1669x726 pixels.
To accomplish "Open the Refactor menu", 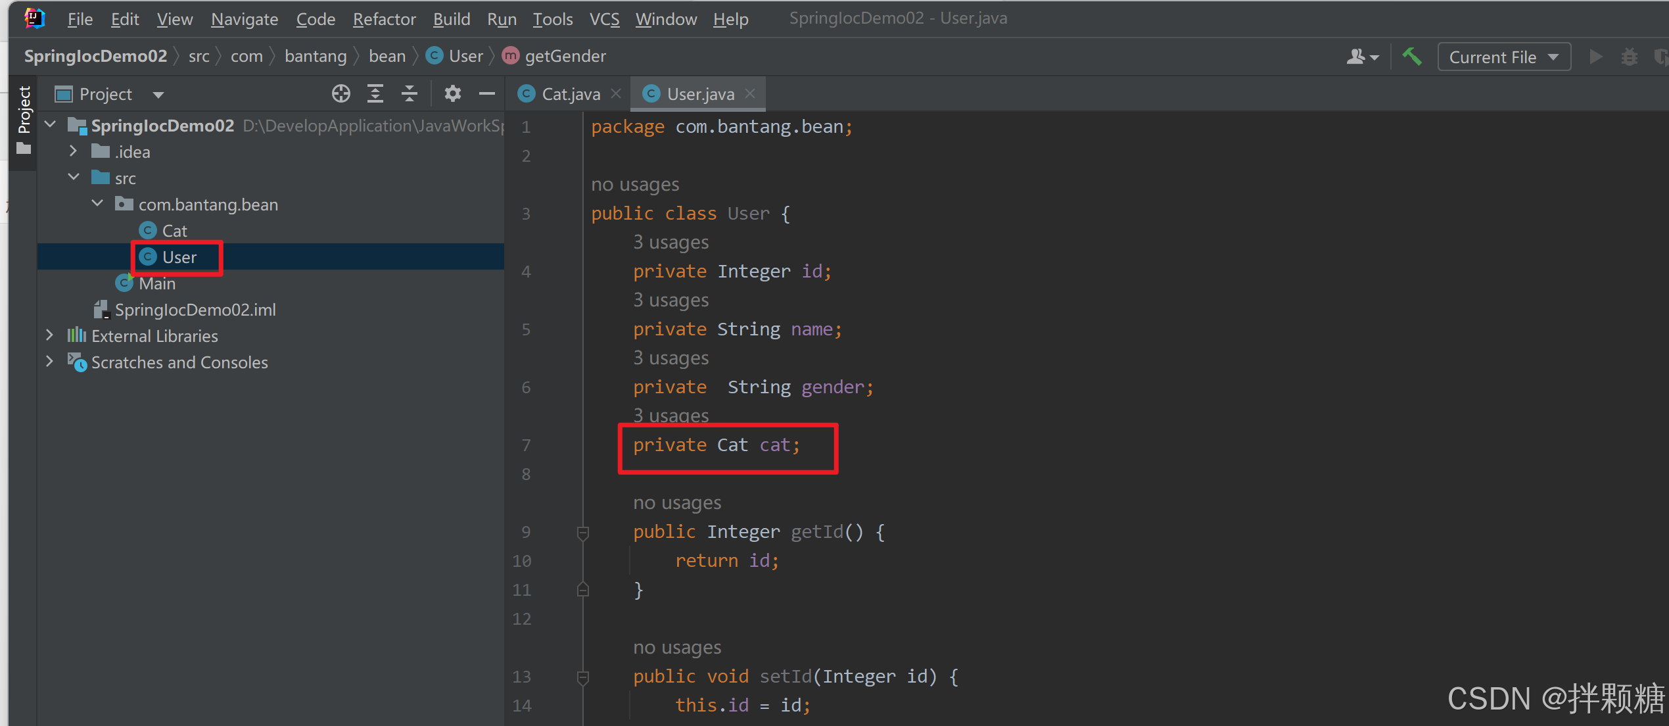I will pyautogui.click(x=384, y=19).
